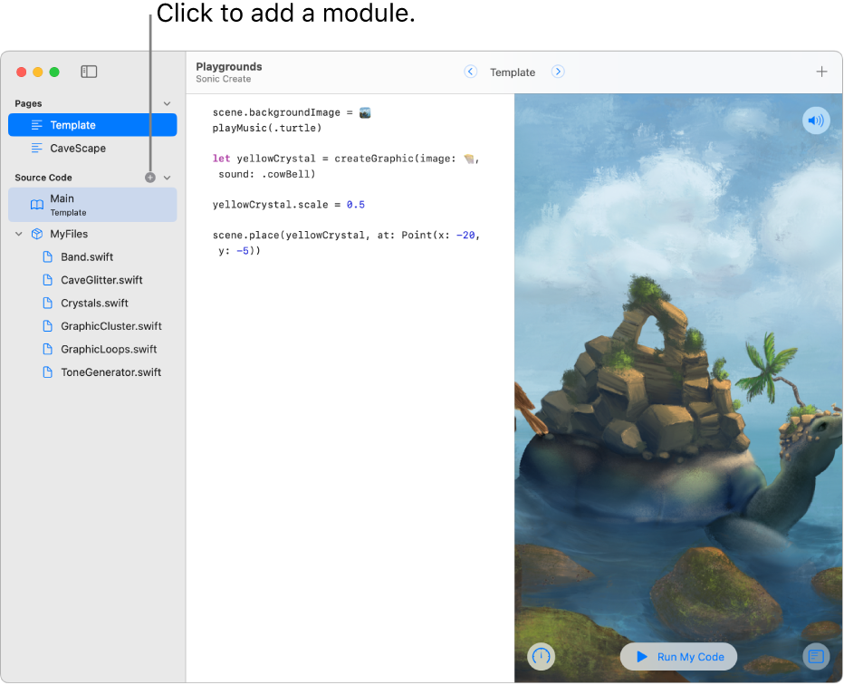Click the playMusic(.turtle) code line
Image resolution: width=844 pixels, height=685 pixels.
pyautogui.click(x=267, y=128)
